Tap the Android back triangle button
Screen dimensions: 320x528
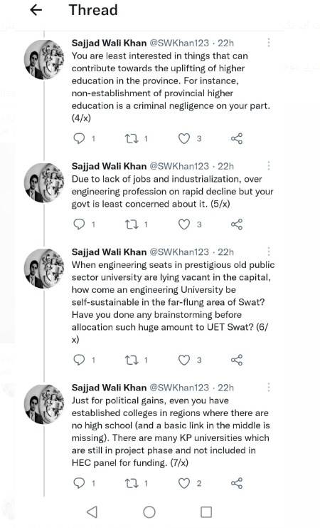[92, 512]
